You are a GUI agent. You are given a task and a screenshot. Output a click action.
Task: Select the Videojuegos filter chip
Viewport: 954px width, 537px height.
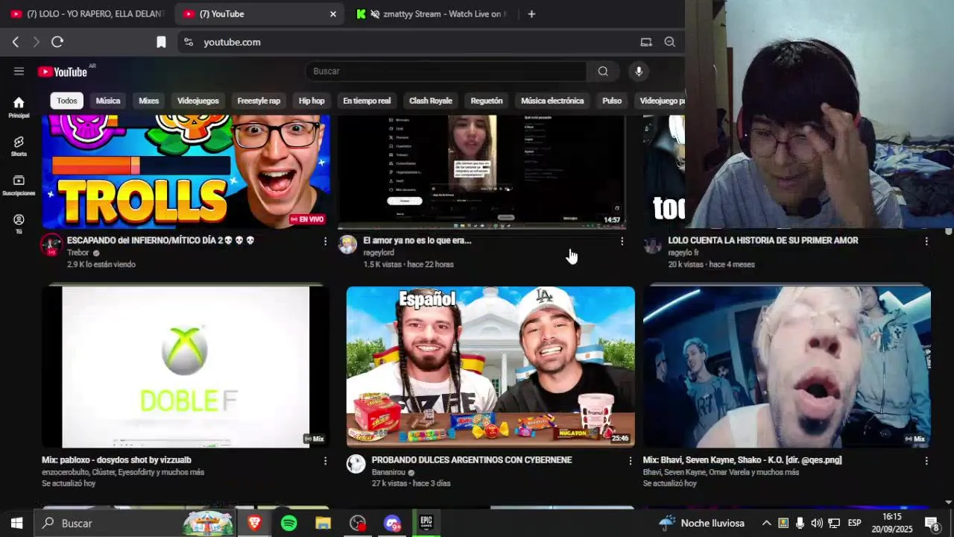tap(198, 101)
